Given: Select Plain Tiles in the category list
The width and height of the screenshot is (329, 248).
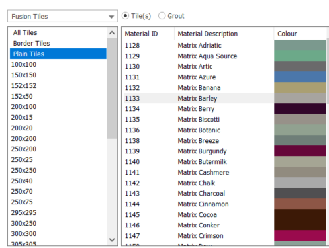Looking at the screenshot, I should (58, 54).
